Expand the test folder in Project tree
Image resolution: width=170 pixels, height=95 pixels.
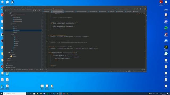8,58
